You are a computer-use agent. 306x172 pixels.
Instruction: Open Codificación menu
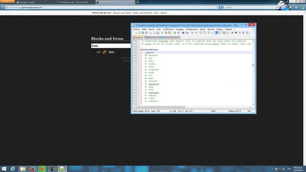tap(168, 29)
